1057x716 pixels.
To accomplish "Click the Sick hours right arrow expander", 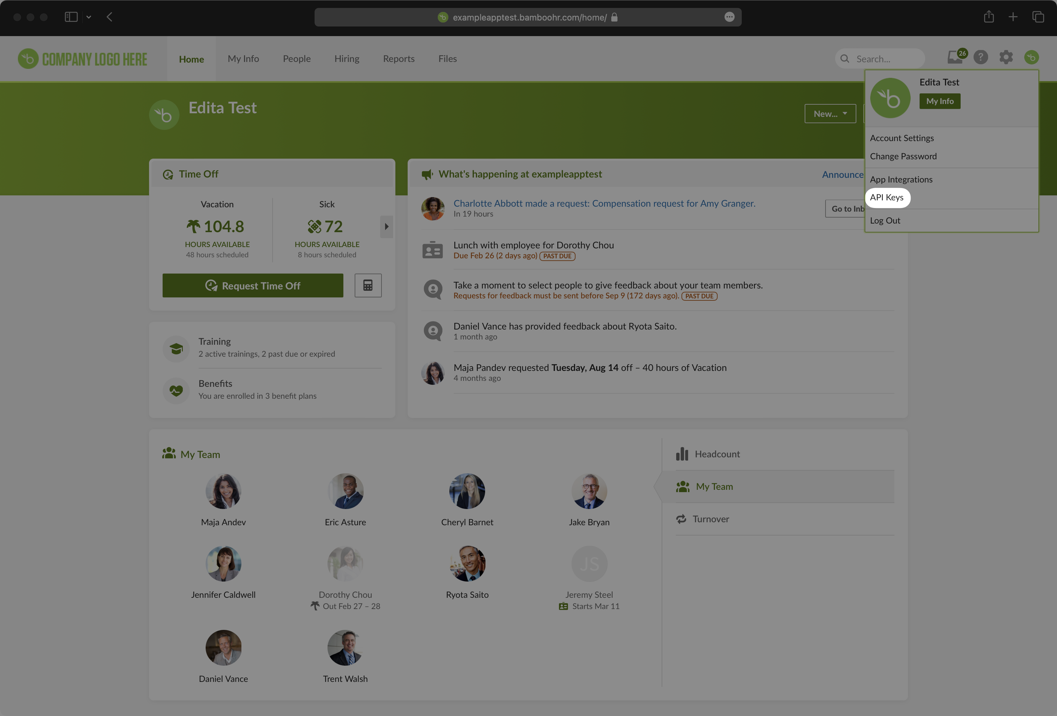I will [x=387, y=226].
